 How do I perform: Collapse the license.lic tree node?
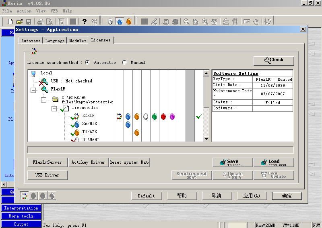click(x=54, y=109)
